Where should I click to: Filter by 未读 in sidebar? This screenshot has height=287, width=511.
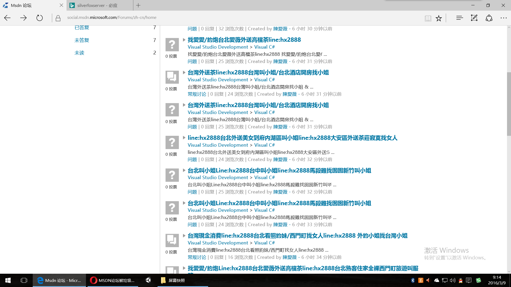(79, 53)
